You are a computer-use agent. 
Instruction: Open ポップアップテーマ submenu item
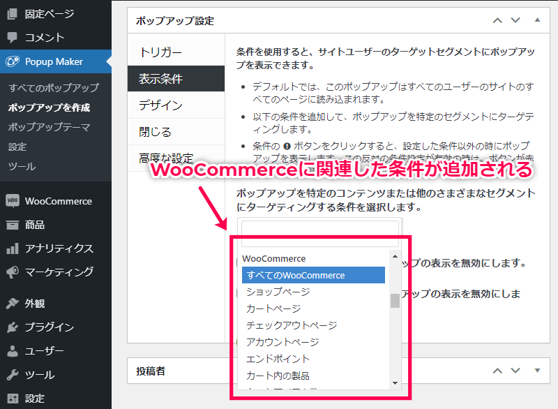pos(49,127)
